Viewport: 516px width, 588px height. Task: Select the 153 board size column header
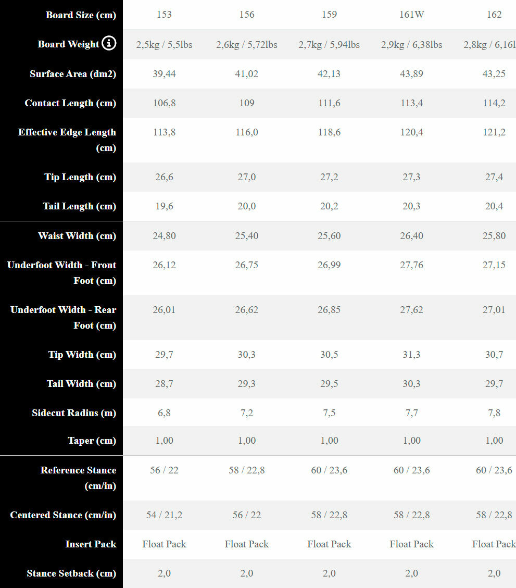coord(164,15)
